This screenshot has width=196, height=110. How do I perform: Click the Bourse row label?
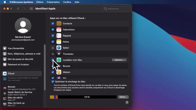[x=66, y=66]
